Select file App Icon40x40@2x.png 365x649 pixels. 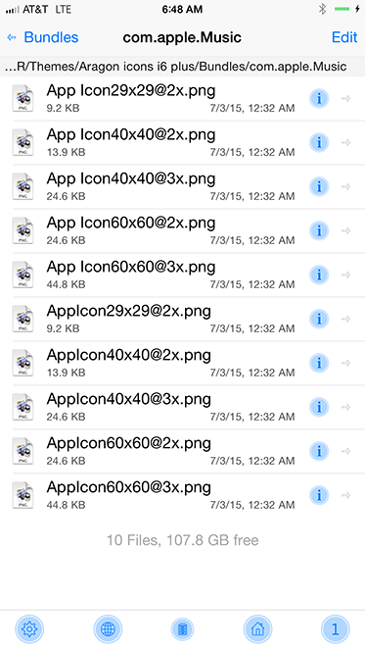[x=182, y=143]
